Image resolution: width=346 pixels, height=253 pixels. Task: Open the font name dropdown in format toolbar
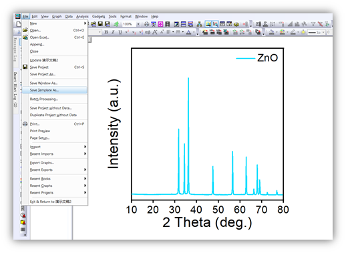pos(100,32)
